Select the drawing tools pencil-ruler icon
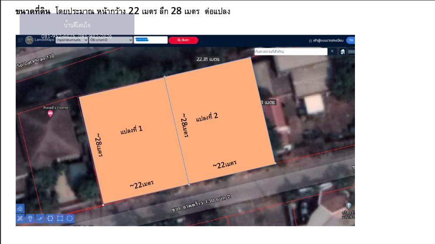The image size is (435, 244). 20,218
